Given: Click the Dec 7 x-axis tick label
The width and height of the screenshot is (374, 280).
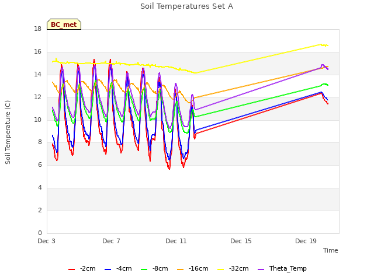Looking at the screenshot, I should tap(111, 241).
